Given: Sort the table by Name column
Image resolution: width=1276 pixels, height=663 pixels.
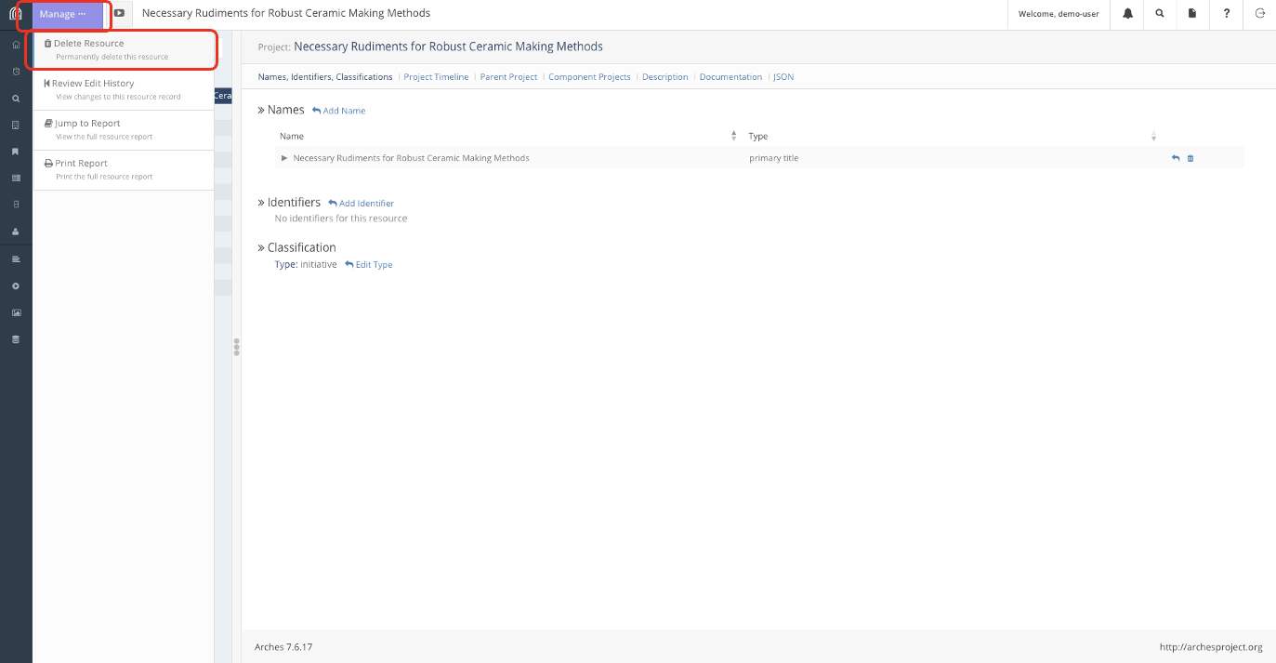Looking at the screenshot, I should click(733, 136).
